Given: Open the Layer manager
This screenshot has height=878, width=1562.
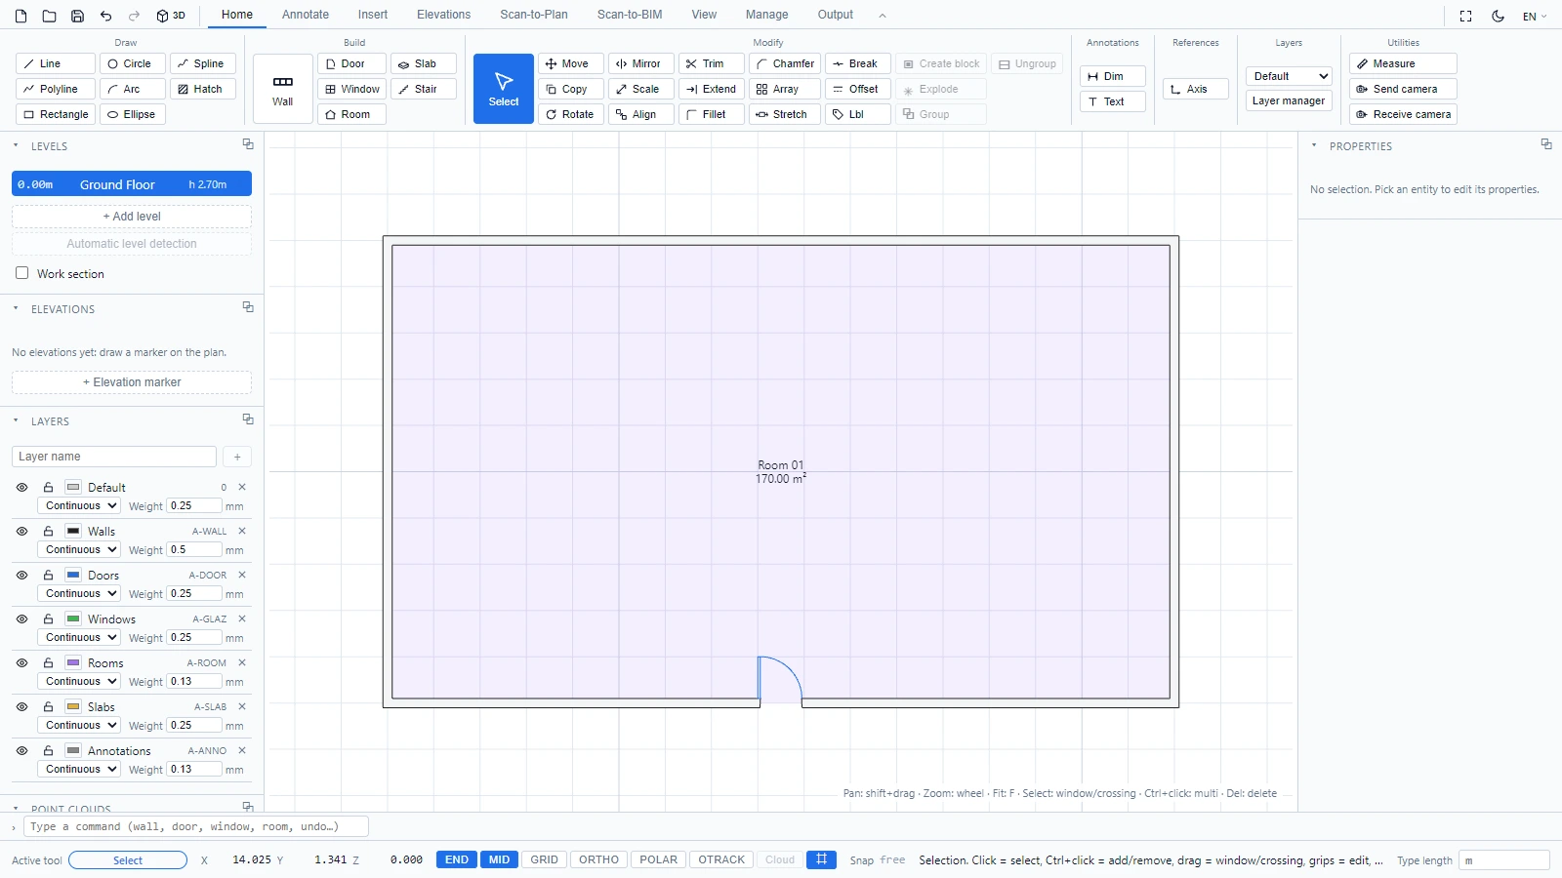Looking at the screenshot, I should coord(1289,100).
